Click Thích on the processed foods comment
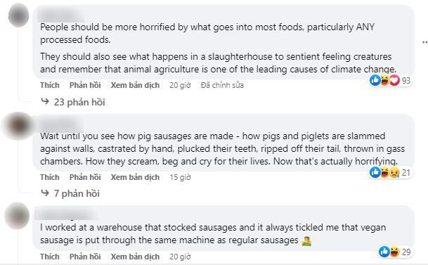This screenshot has height=265, width=428. click(50, 85)
